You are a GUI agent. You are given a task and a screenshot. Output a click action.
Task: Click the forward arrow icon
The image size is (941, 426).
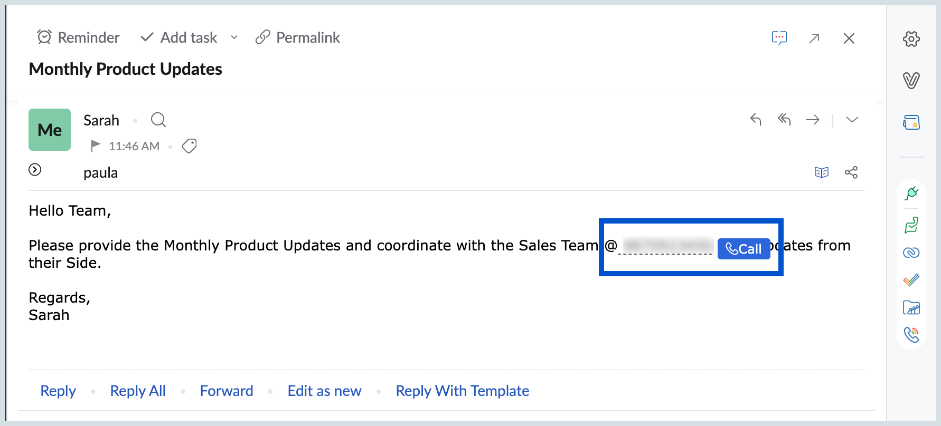pos(813,120)
